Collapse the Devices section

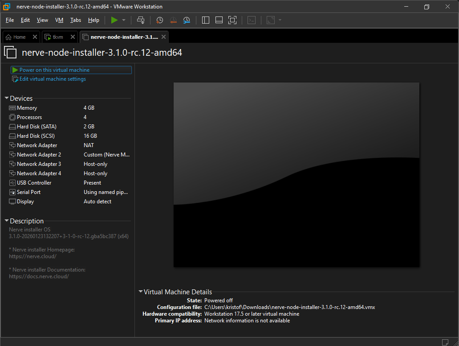(x=7, y=98)
